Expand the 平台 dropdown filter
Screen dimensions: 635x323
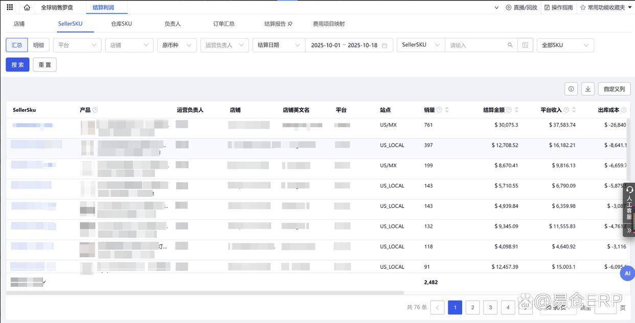pyautogui.click(x=77, y=45)
